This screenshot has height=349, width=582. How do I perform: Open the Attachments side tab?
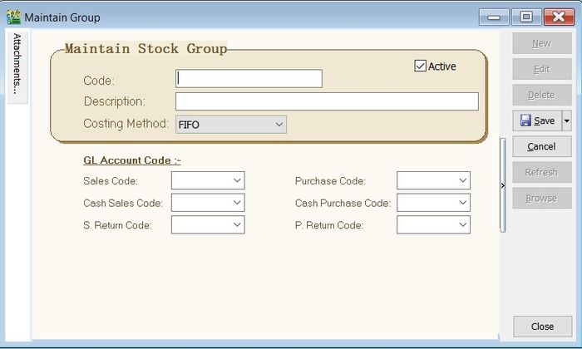click(18, 66)
